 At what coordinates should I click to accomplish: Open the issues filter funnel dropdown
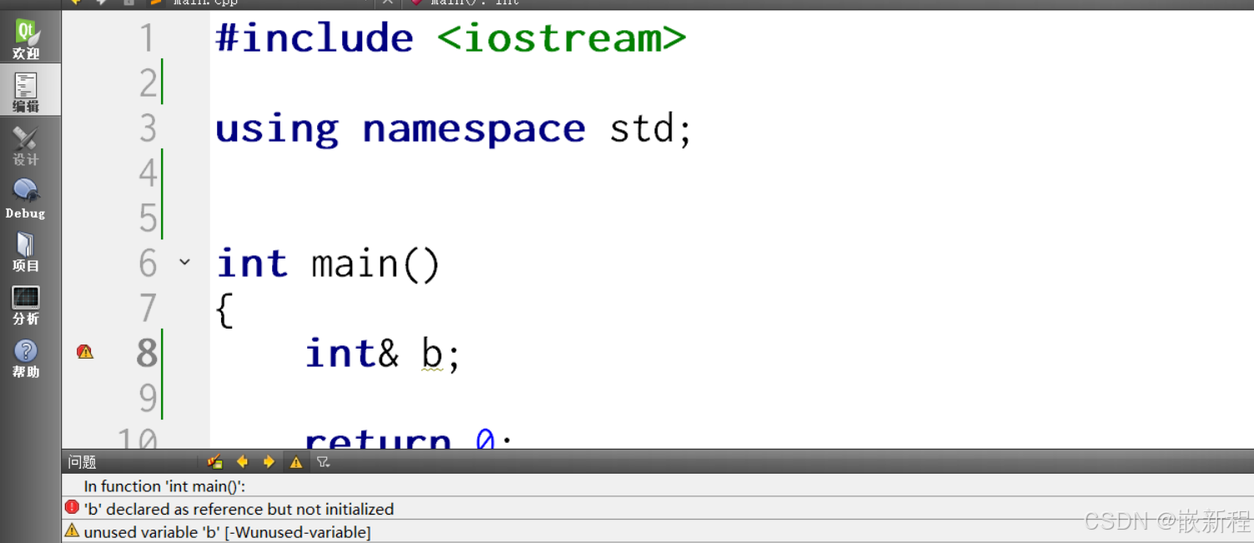(324, 461)
